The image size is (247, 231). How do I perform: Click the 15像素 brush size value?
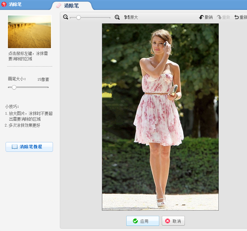tap(43, 79)
